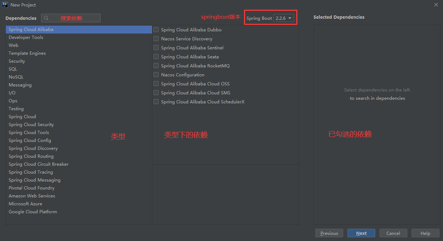Enable Spring Cloud Alibaba Cloud SMS
This screenshot has height=241, width=443.
(156, 93)
